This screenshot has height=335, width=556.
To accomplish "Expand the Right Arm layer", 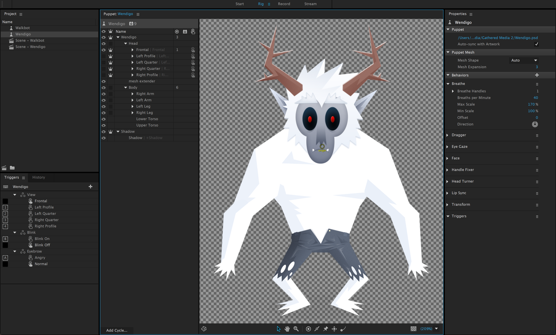I will point(133,94).
